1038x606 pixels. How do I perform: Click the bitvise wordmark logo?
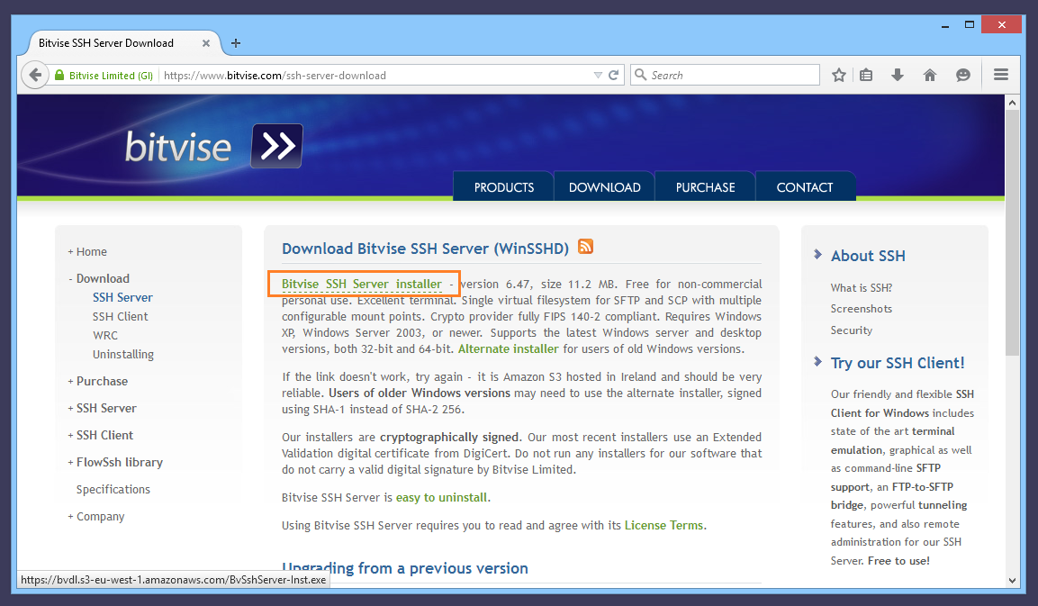click(178, 147)
